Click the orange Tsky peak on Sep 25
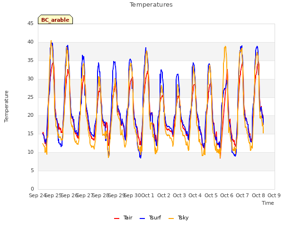The height and width of the screenshot is (227, 303). pos(51,41)
